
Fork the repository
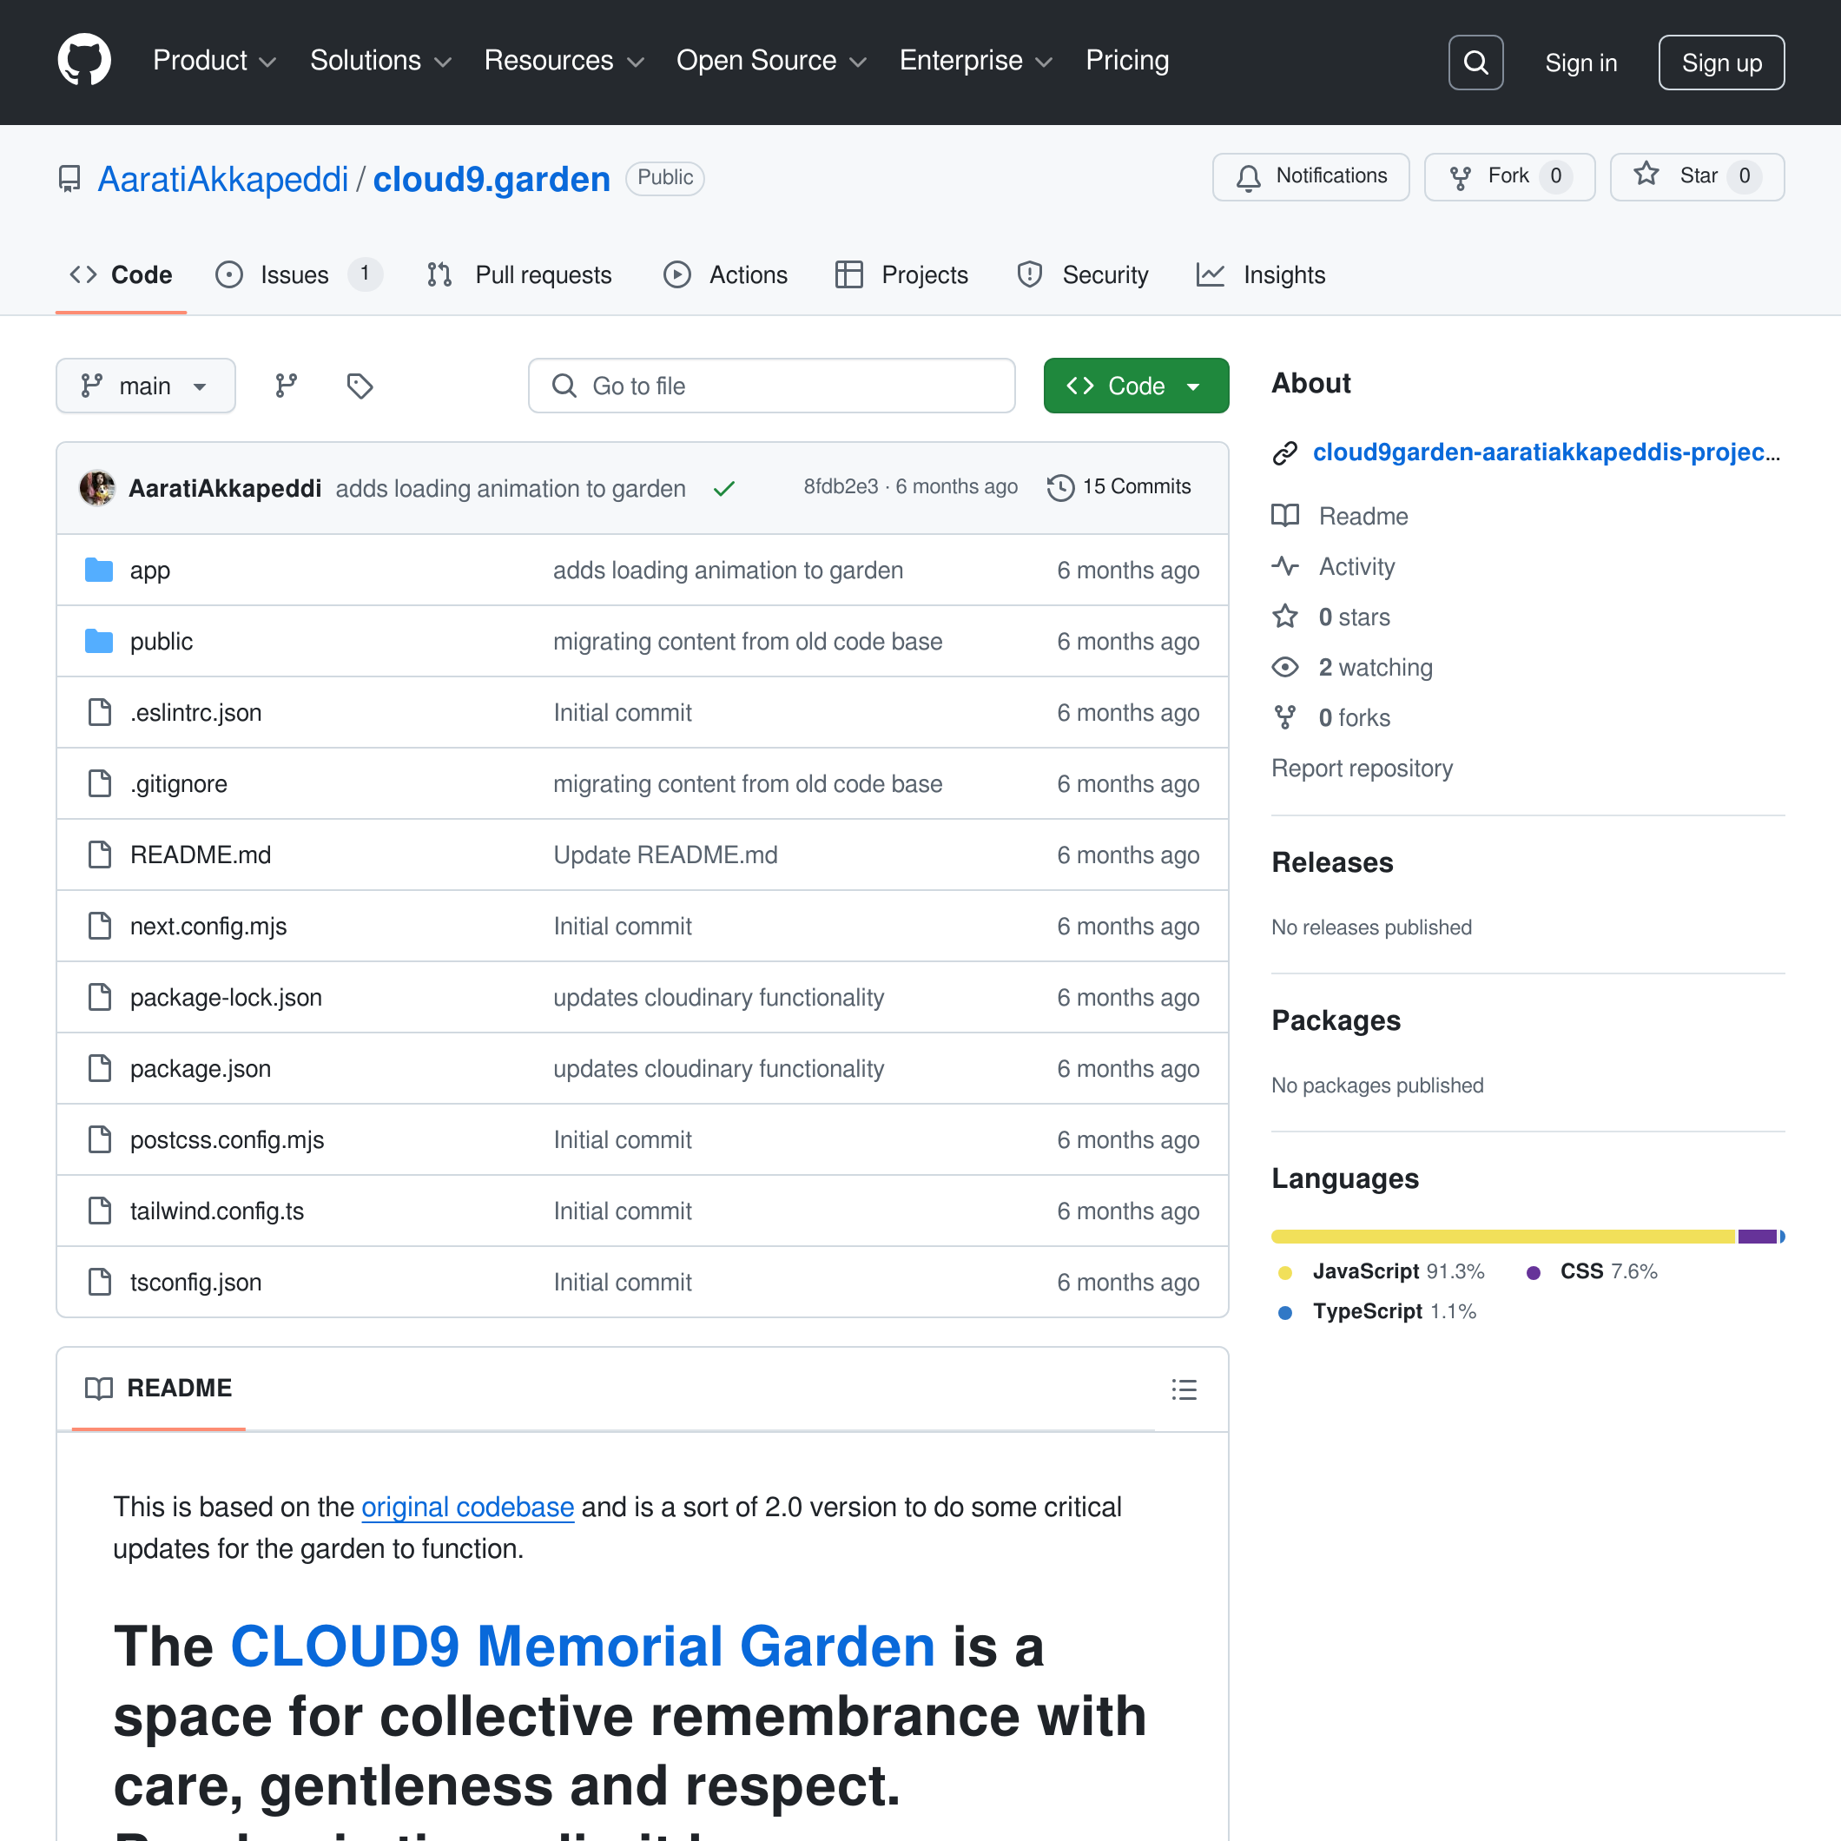[x=1508, y=176]
